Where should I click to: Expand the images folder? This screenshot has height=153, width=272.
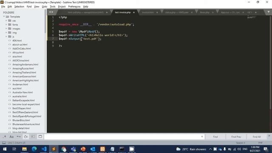pos(6,28)
